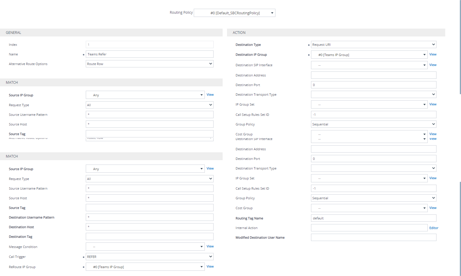The width and height of the screenshot is (461, 276).
Task: Edit the Name field containing Teams Refer
Action: [x=149, y=54]
